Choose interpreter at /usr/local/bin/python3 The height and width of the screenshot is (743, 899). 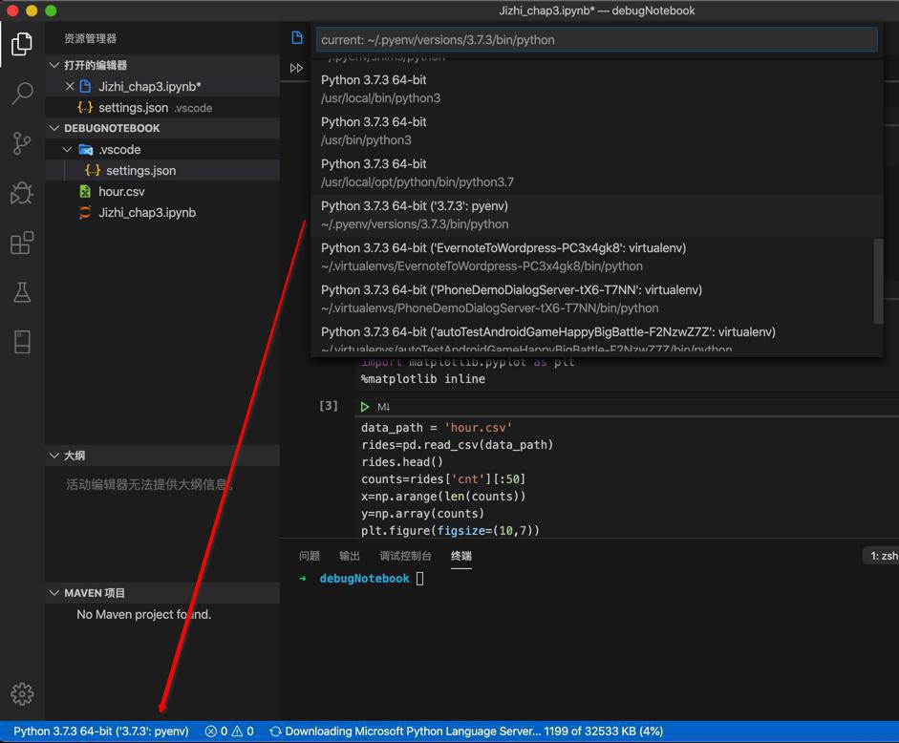tap(596, 89)
